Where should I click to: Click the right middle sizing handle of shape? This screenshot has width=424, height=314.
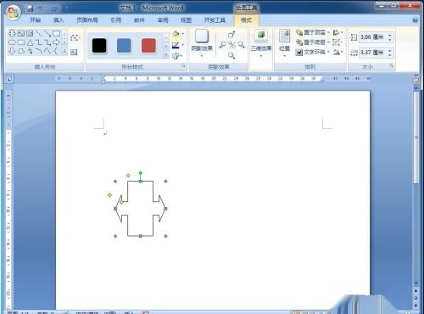(165, 209)
